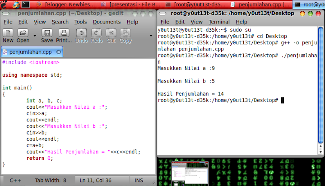Click the return 0; line
The width and height of the screenshot is (325, 186).
(40, 158)
